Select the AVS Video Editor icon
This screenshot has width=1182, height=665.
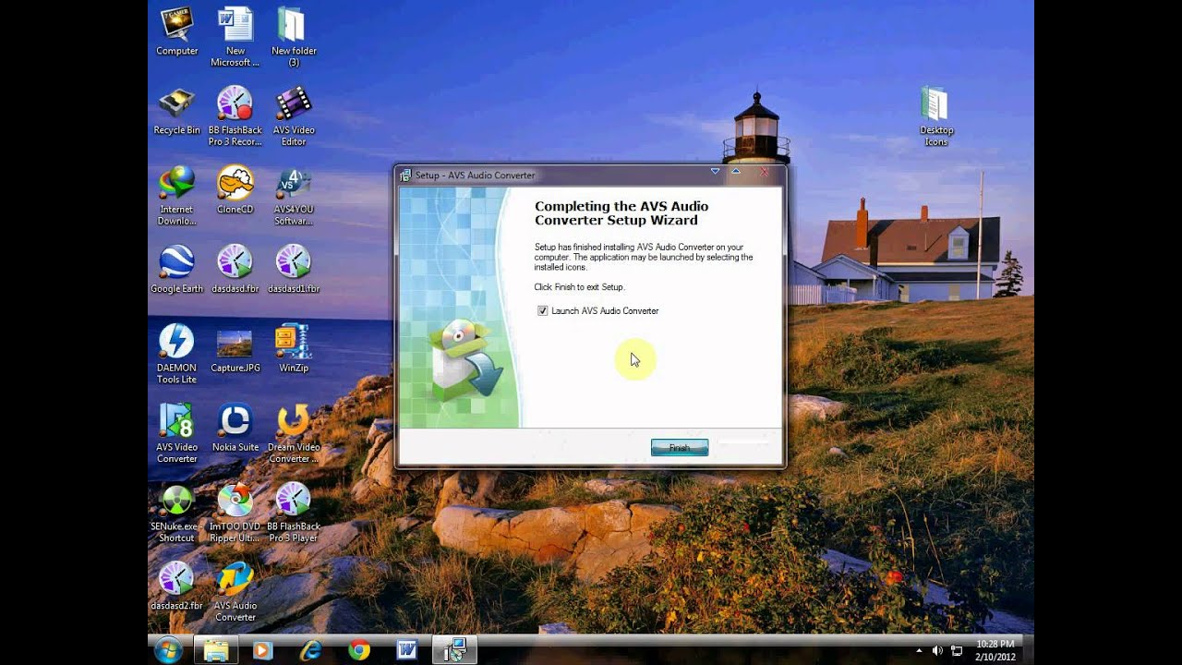(x=294, y=116)
